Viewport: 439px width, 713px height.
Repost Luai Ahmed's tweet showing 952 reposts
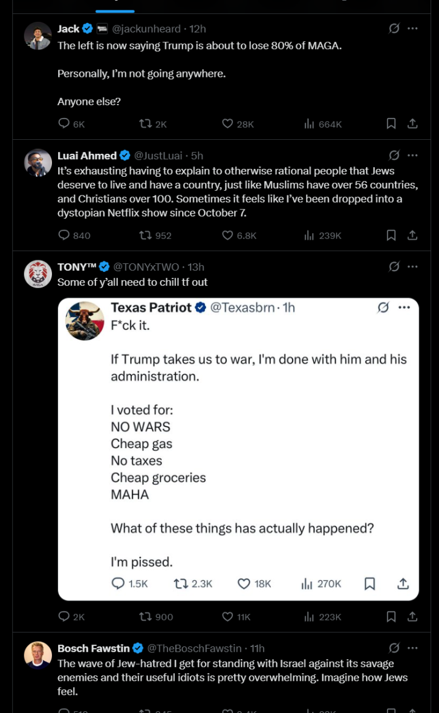(155, 235)
